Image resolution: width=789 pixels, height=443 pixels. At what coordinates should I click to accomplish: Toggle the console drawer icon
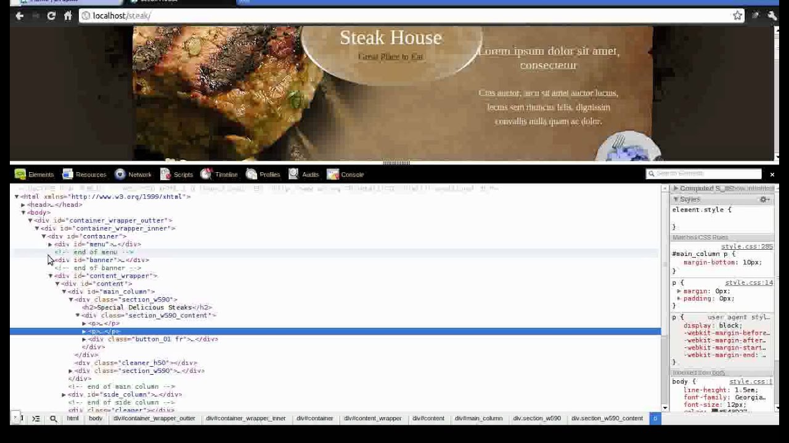[36, 418]
